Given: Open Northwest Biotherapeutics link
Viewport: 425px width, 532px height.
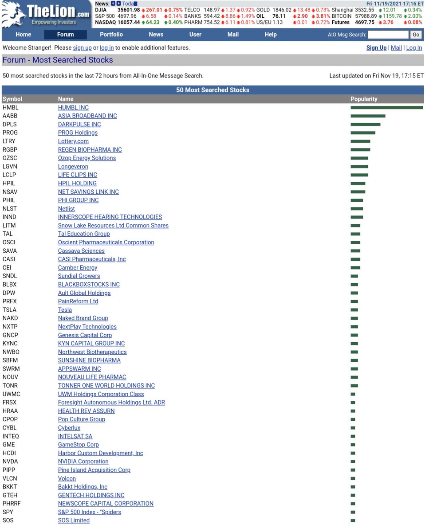Looking at the screenshot, I should pos(92,352).
